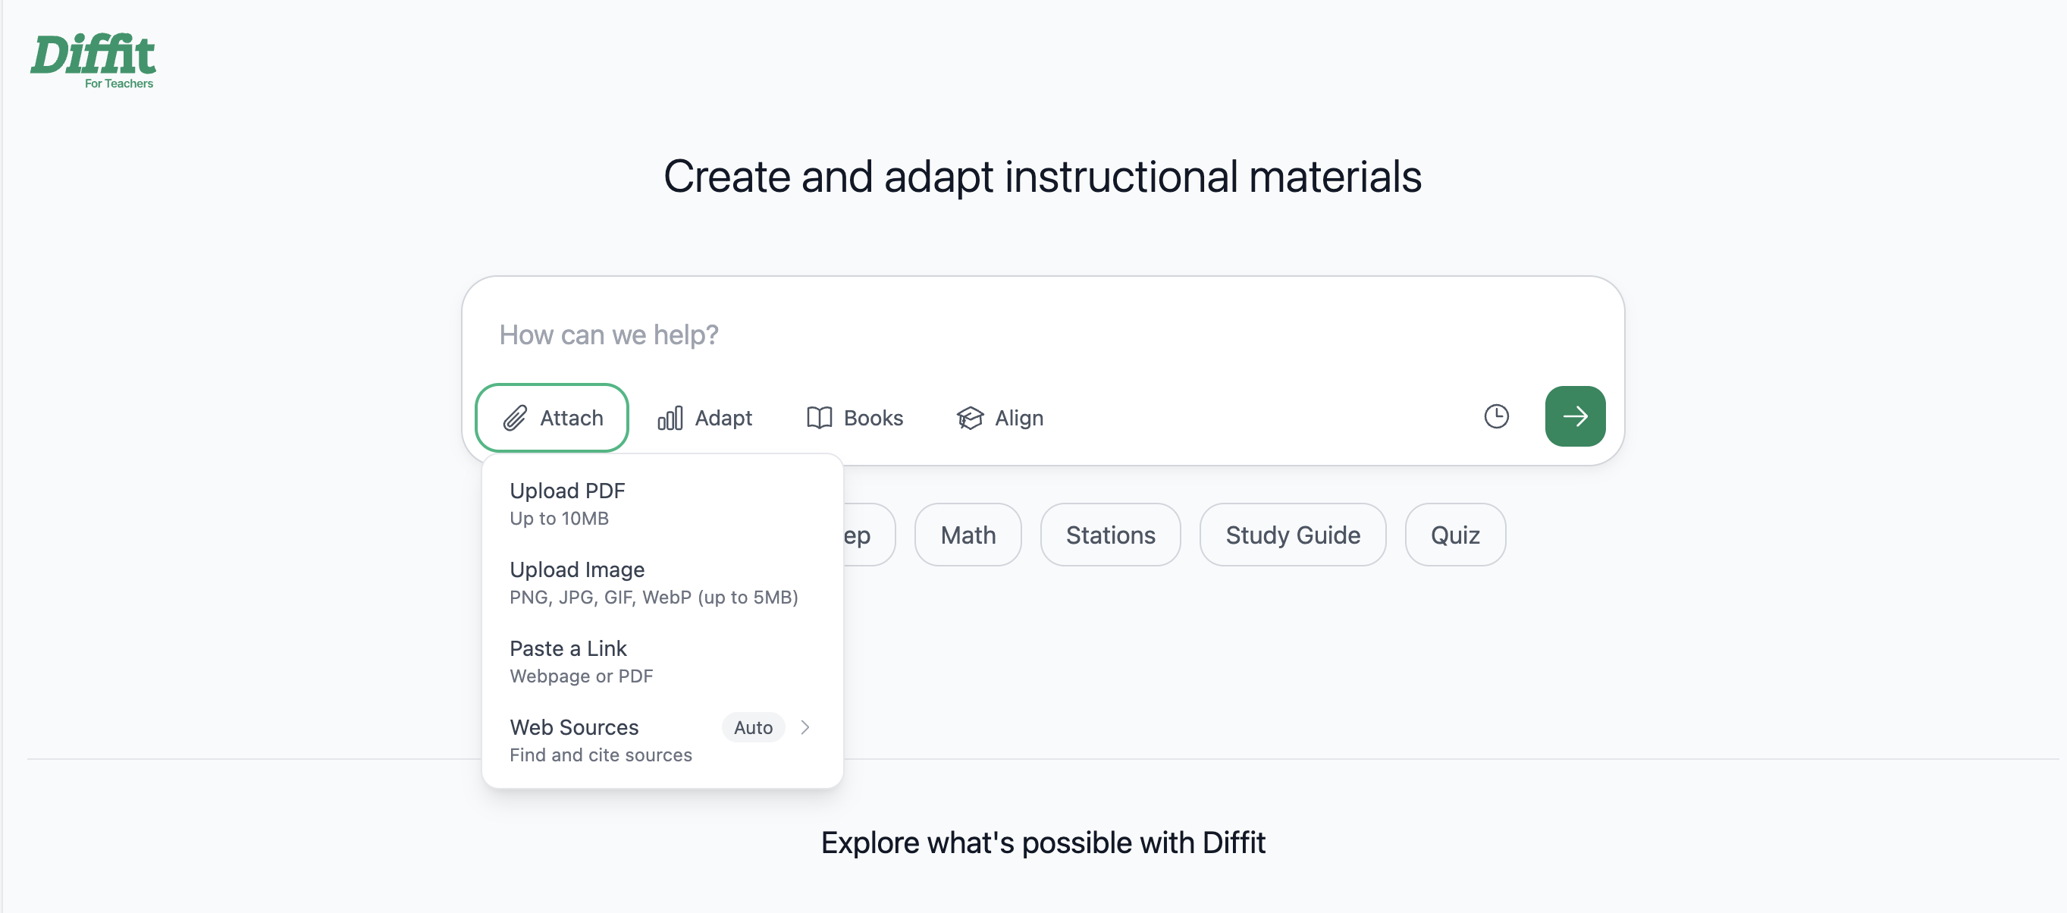Click the partially hidden chip ending in 'ep'
Screen dimensions: 2067x913
(868, 535)
